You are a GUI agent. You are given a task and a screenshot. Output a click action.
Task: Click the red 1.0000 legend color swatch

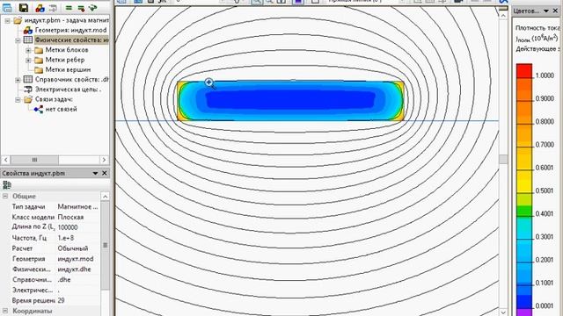524,71
